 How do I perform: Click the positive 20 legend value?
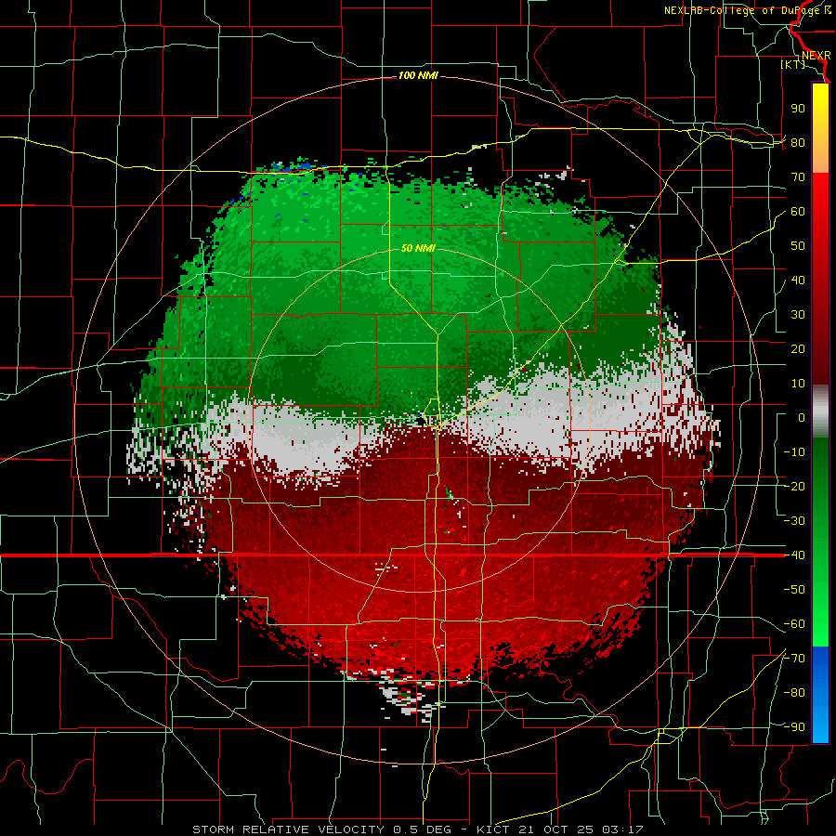tap(798, 349)
